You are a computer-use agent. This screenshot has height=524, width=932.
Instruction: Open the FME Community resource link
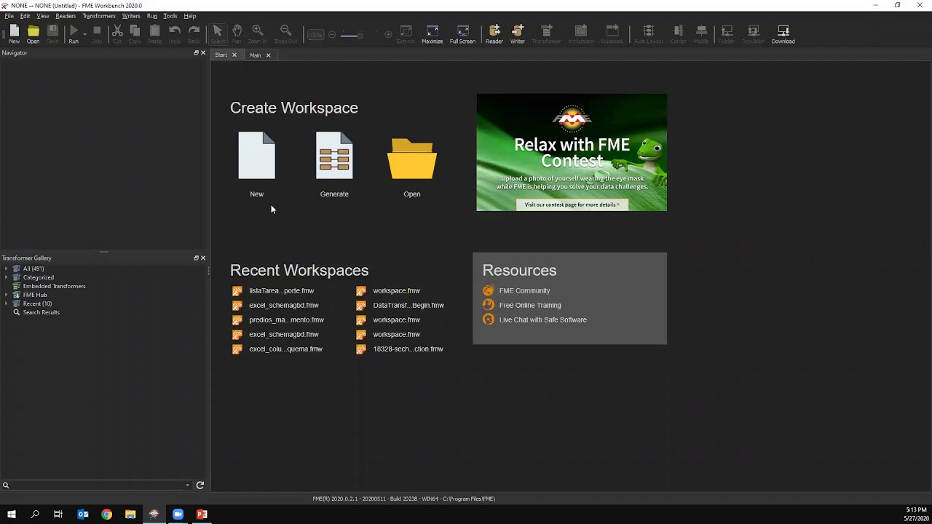(524, 291)
